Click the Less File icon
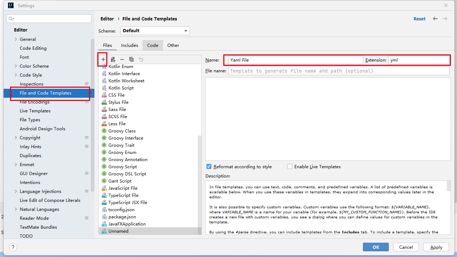 (x=104, y=124)
